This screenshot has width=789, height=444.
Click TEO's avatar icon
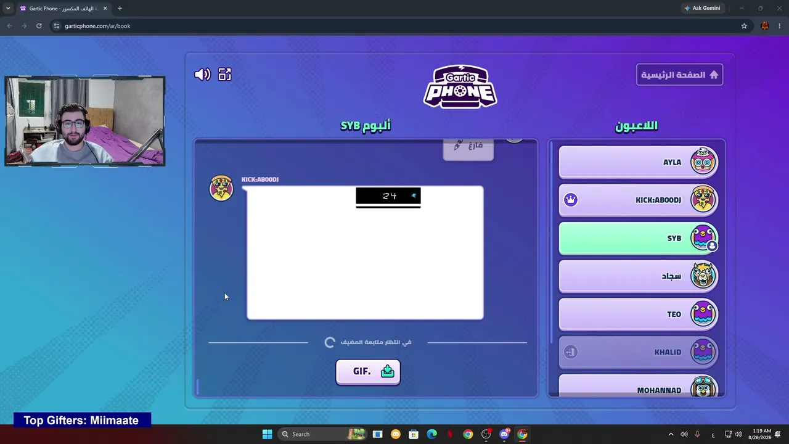(x=703, y=314)
